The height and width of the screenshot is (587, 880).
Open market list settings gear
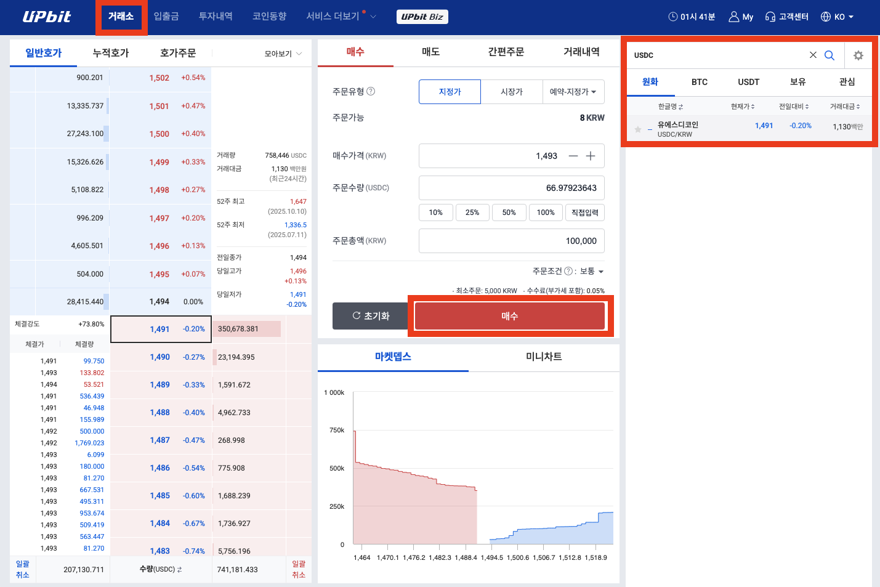[x=858, y=55]
